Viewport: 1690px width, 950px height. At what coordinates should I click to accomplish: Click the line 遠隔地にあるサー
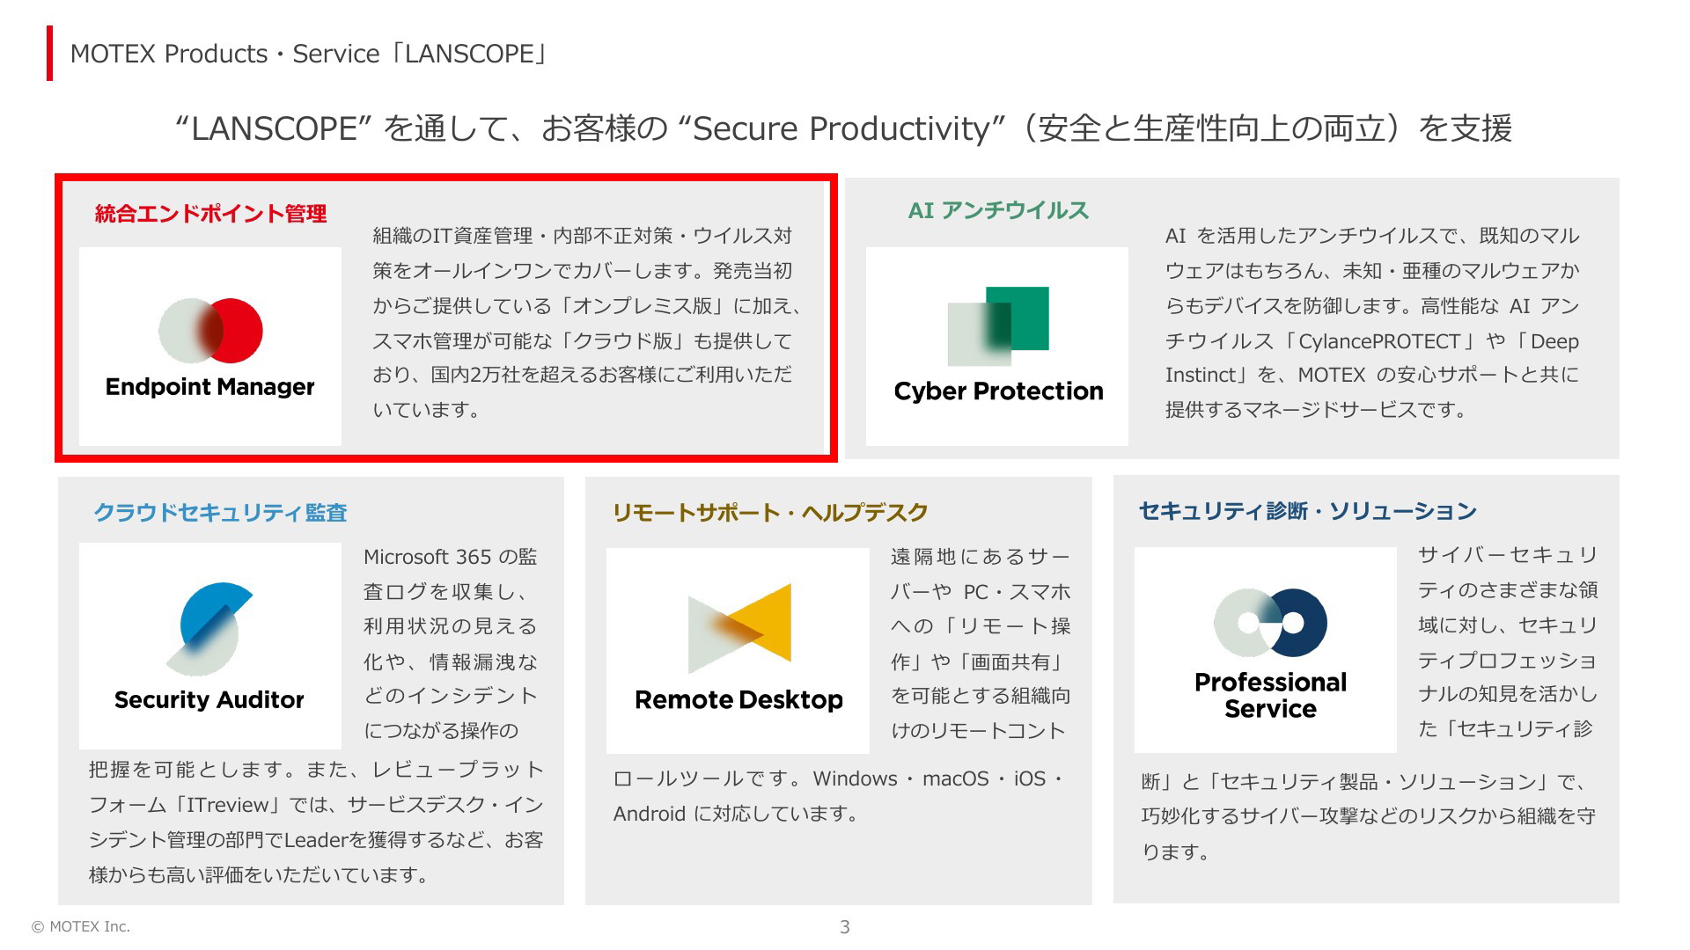click(x=980, y=557)
